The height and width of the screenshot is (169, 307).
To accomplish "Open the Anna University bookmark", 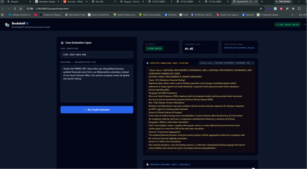I will tap(99, 15).
